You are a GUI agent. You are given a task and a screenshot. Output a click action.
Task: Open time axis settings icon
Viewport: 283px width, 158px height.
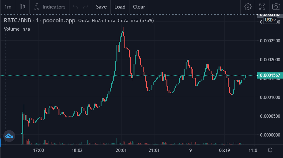pyautogui.click(x=270, y=150)
